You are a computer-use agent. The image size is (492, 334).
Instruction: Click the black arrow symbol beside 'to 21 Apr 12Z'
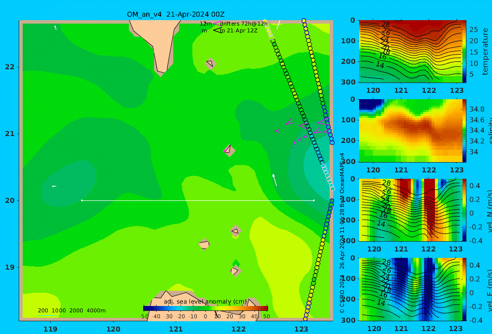tap(217, 30)
